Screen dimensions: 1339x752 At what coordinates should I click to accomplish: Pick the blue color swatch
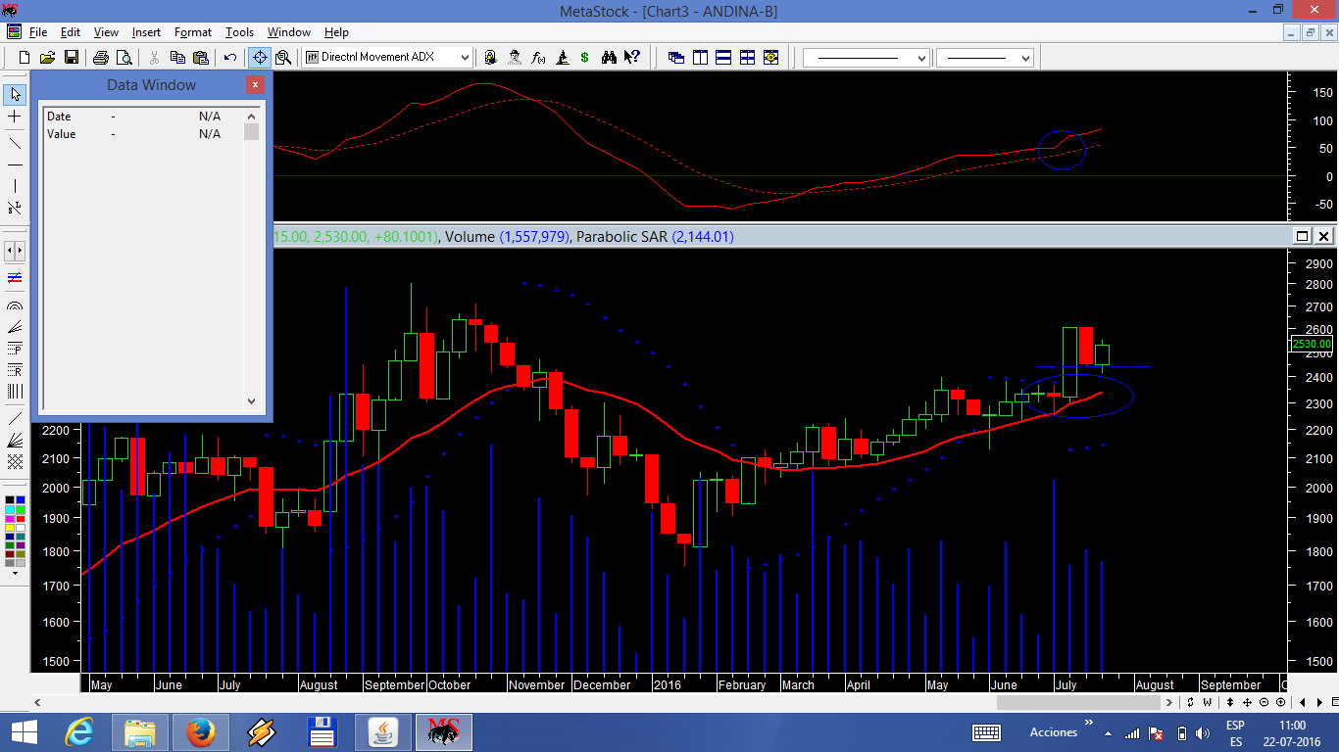click(x=21, y=500)
